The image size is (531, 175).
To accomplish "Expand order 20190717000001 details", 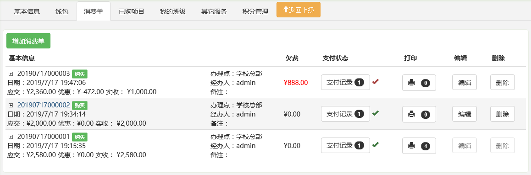I will (11, 137).
